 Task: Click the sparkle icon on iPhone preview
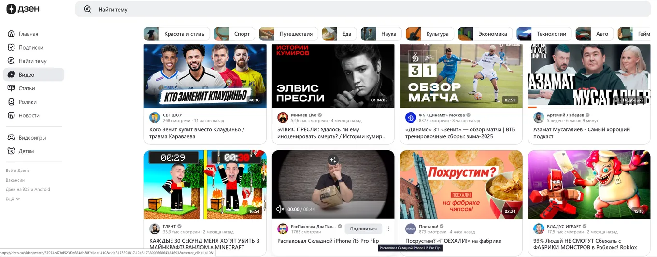coord(333,159)
